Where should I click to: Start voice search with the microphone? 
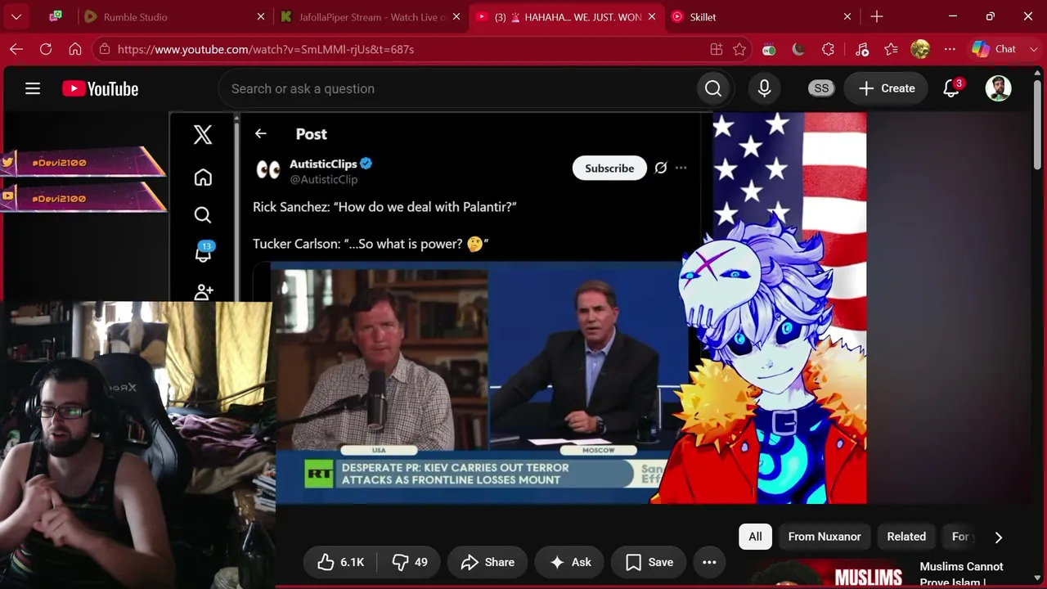tap(765, 88)
